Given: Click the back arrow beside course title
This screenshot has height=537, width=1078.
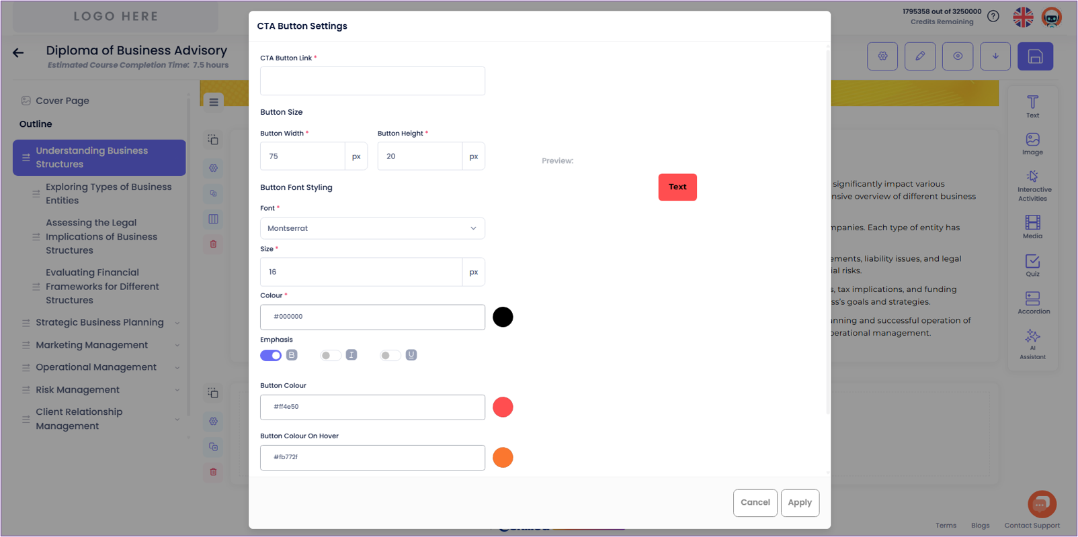Looking at the screenshot, I should tap(18, 53).
